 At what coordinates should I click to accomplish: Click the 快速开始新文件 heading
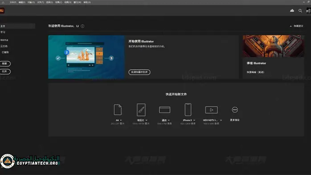click(x=176, y=94)
